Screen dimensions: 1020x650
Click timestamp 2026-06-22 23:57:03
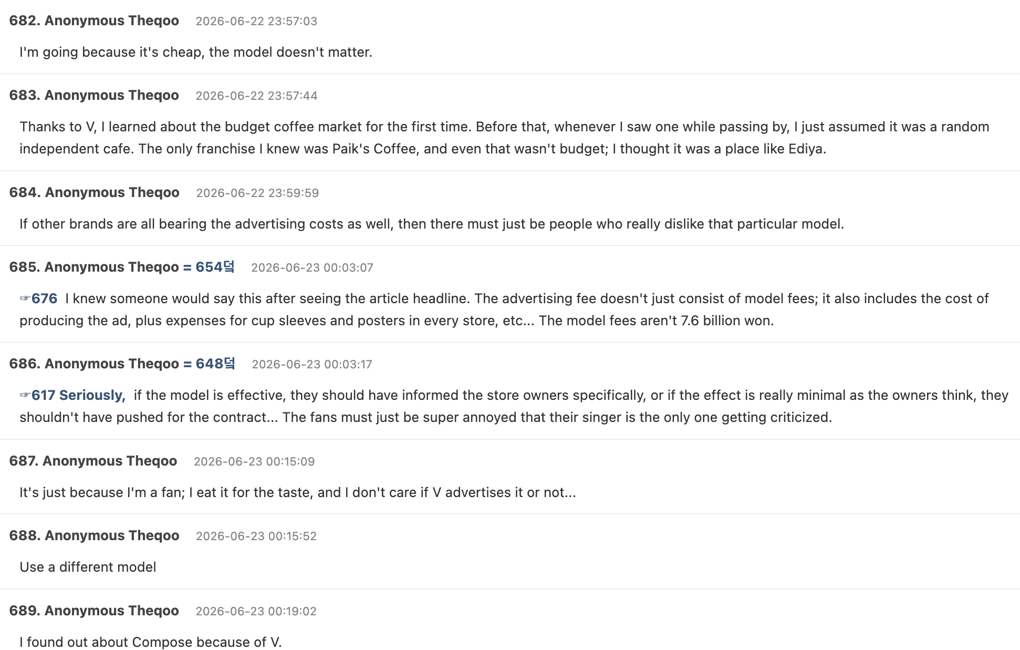(256, 21)
